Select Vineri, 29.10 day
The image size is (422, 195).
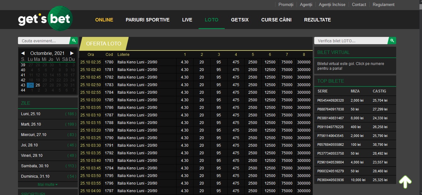[48, 156]
